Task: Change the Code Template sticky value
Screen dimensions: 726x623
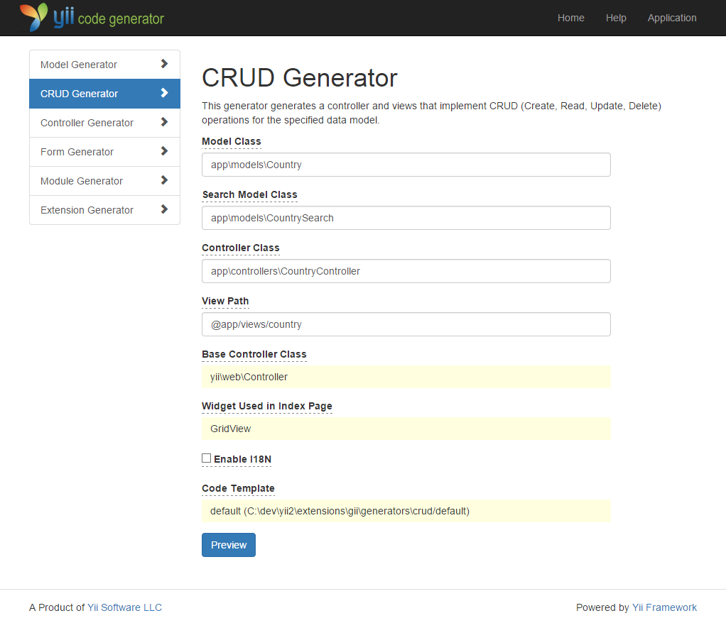Action: click(406, 511)
